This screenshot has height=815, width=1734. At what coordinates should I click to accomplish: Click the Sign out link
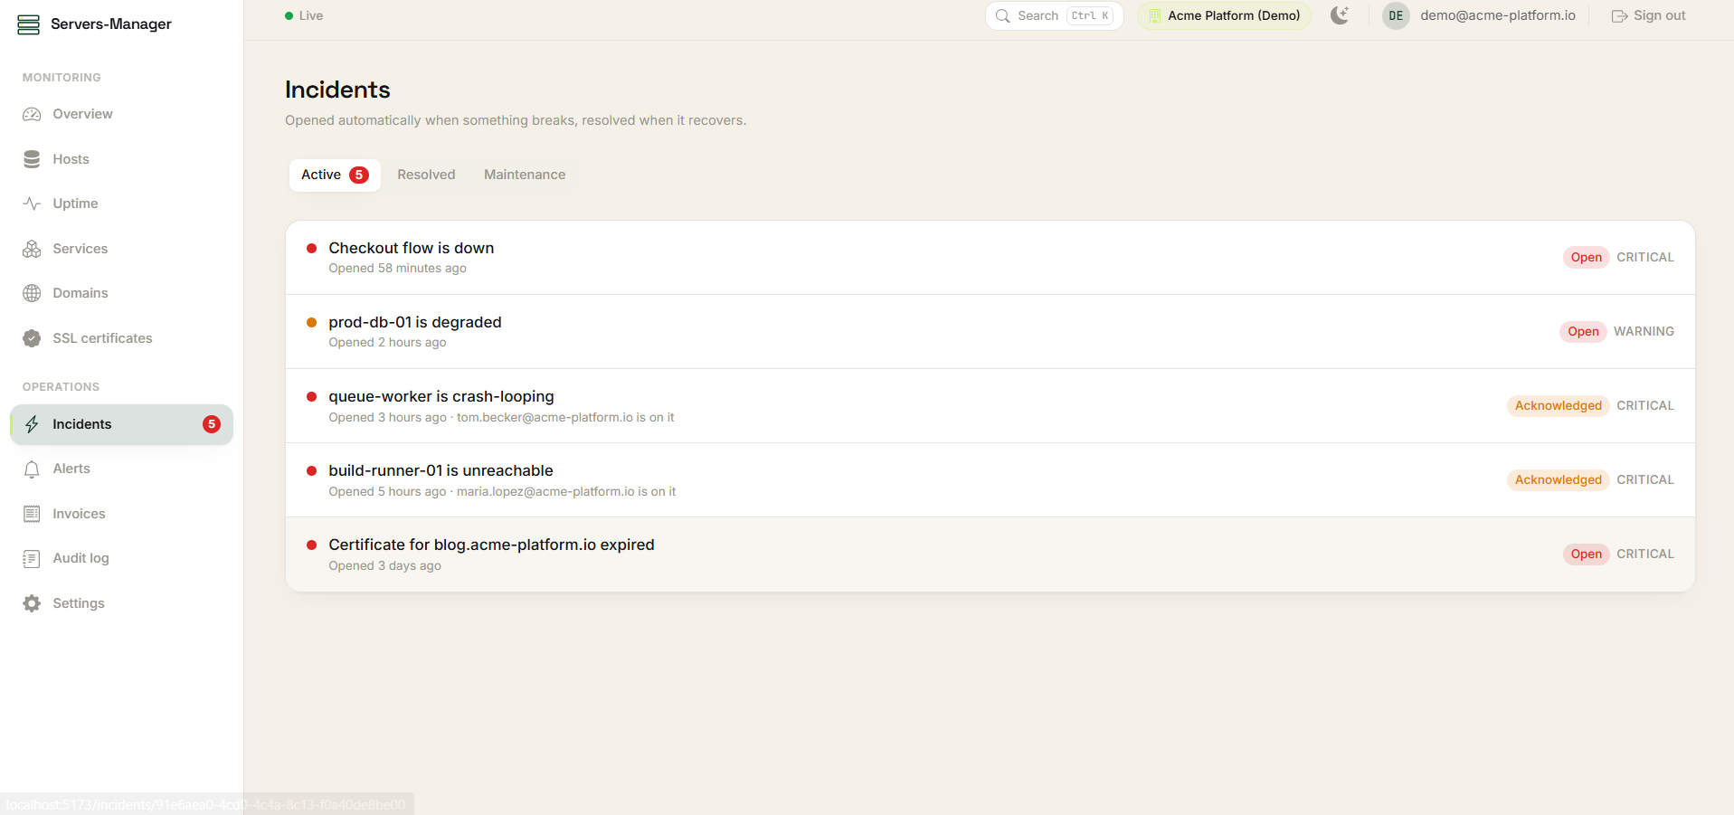click(1648, 15)
